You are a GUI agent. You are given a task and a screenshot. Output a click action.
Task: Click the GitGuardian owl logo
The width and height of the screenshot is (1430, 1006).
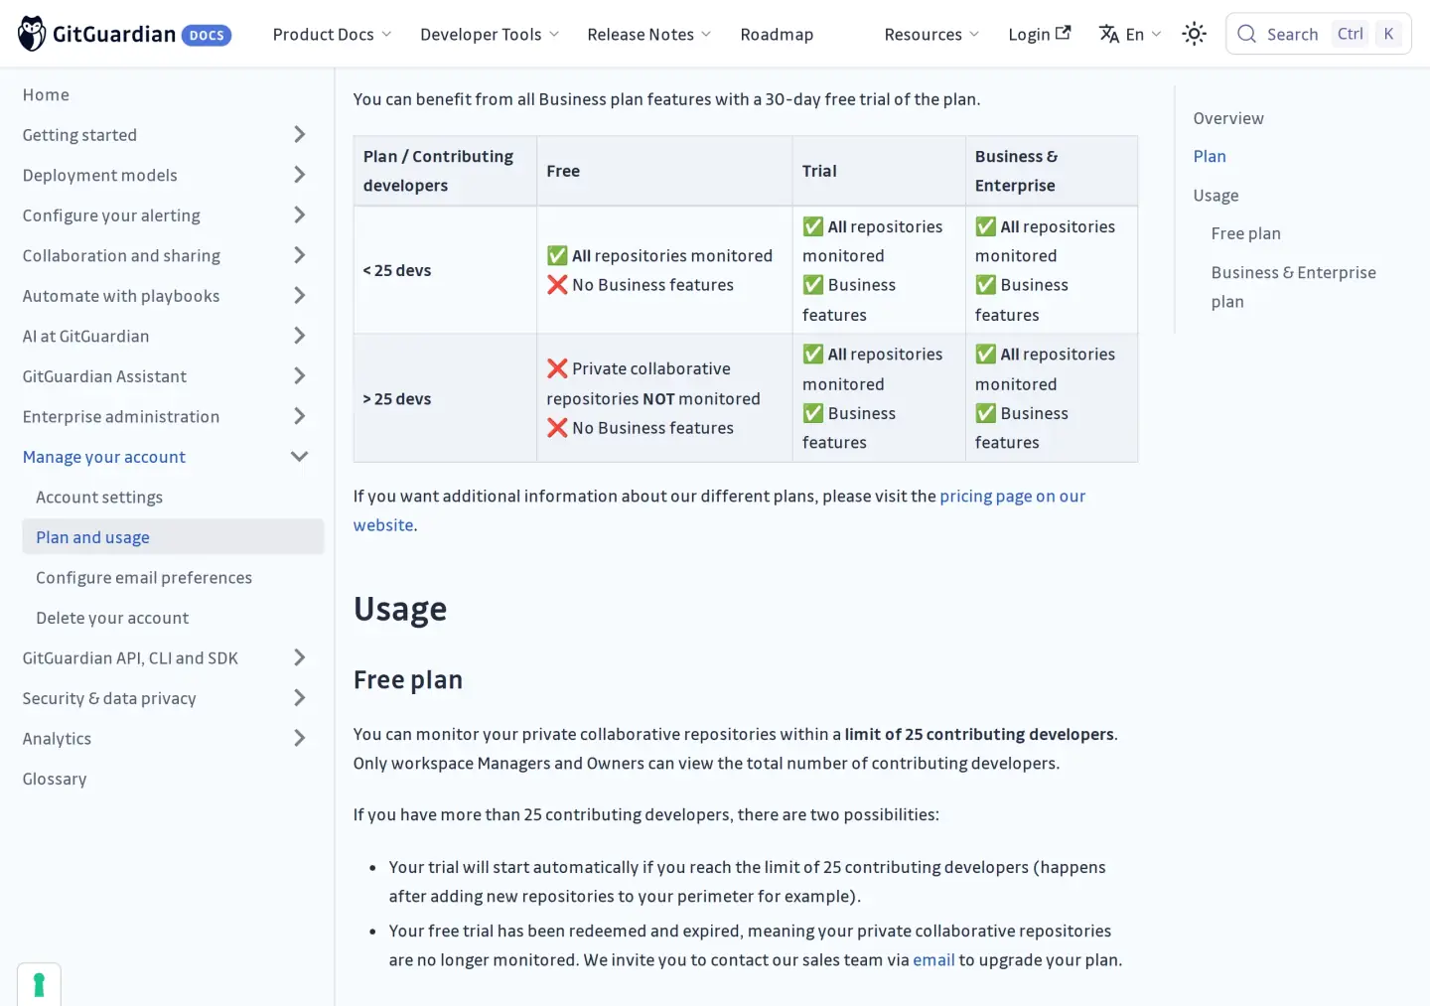tap(32, 34)
